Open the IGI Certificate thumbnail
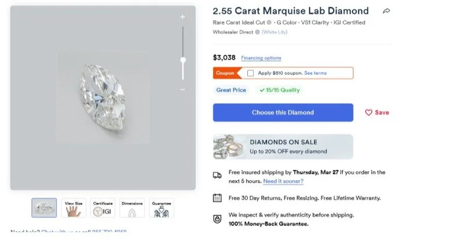 coord(103,208)
